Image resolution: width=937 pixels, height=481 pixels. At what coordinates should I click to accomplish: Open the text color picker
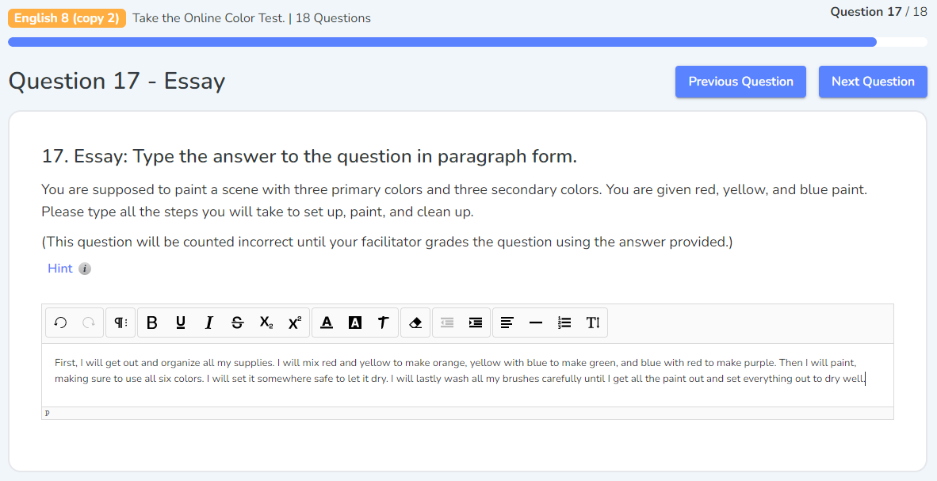327,323
